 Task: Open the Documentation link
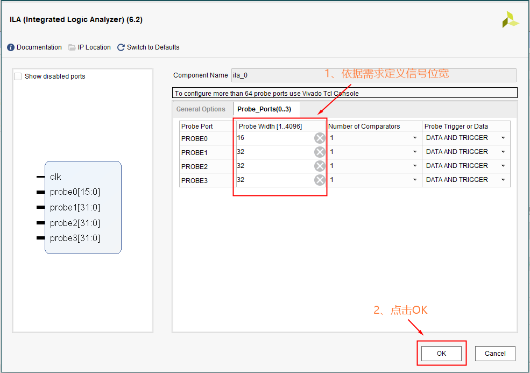point(39,47)
